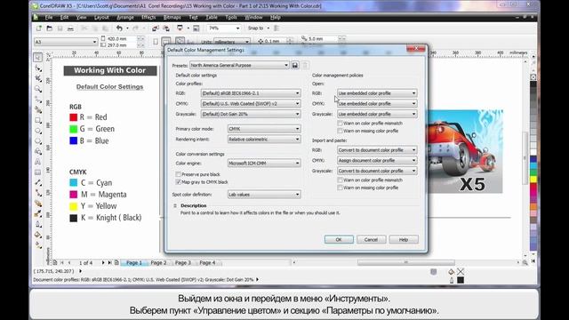This screenshot has height=320, width=569.
Task: Select the Smart Fill tool
Action: tap(37, 109)
